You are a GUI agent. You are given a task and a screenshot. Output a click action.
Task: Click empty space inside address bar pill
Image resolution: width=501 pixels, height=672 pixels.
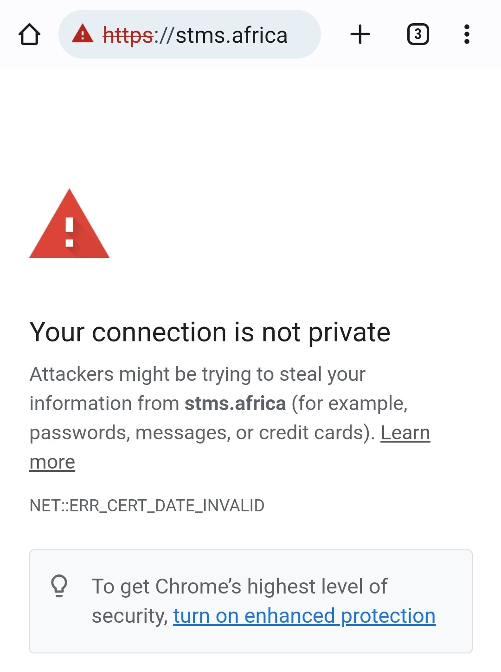click(303, 35)
